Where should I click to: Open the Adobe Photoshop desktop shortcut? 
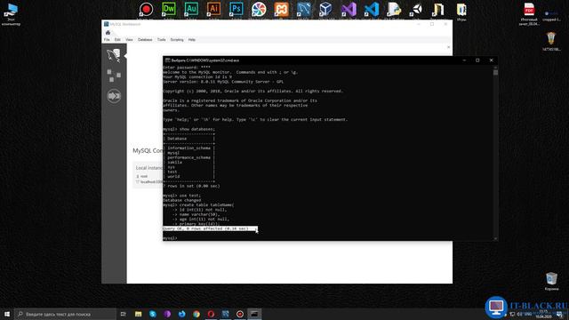236,10
